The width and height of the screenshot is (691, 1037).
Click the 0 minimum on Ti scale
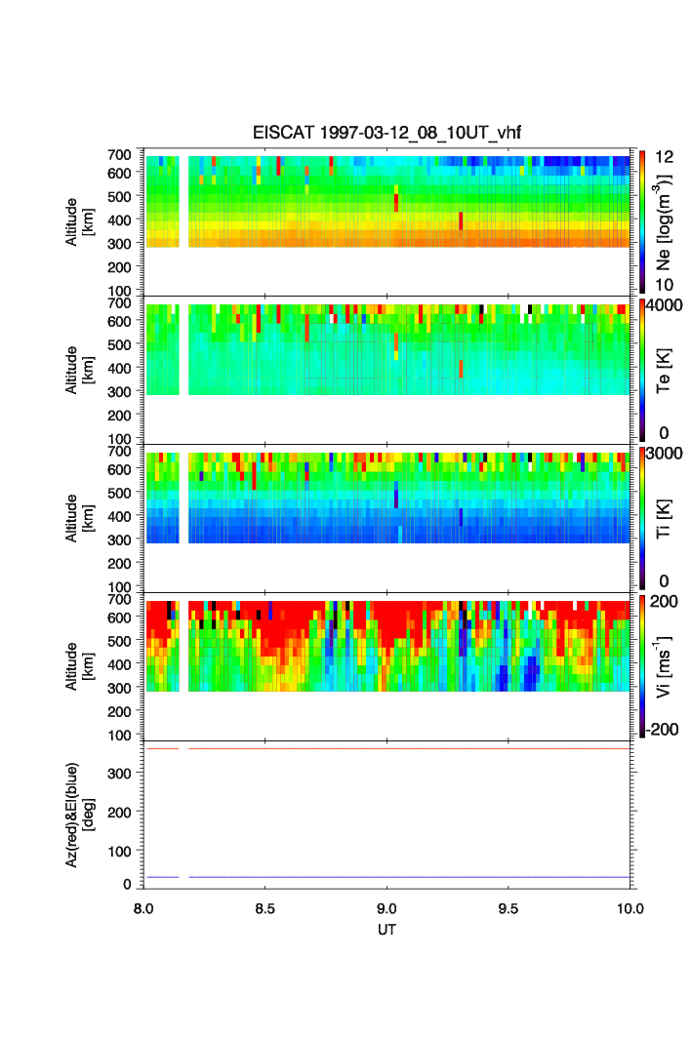pos(664,581)
